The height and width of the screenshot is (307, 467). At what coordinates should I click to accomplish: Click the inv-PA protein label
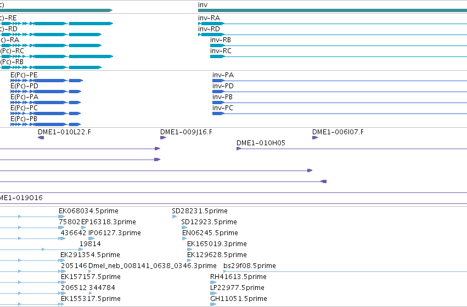(223, 75)
